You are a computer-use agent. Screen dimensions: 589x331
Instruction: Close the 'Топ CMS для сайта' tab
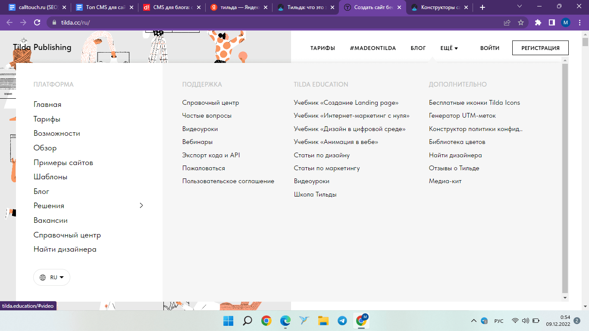(x=132, y=7)
